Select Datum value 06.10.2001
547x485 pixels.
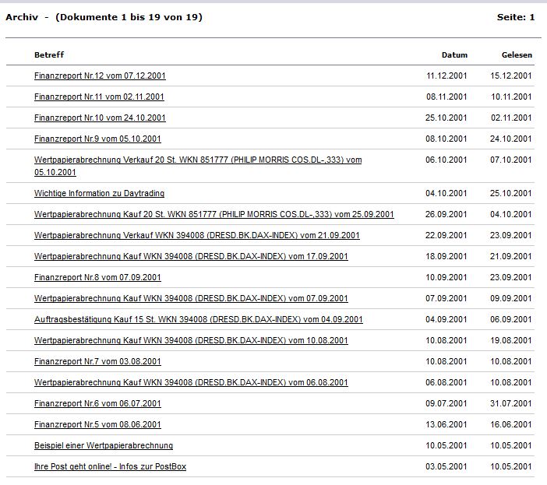446,160
